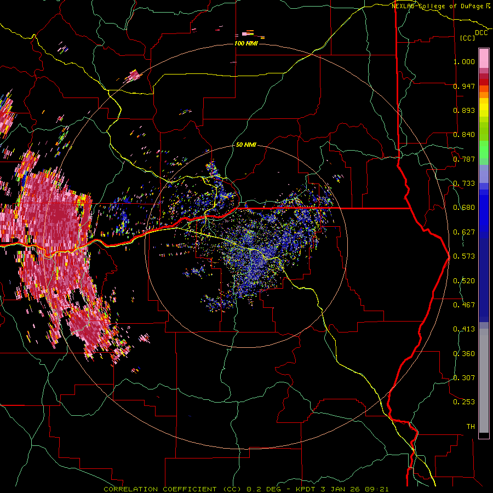This screenshot has height=493, width=493.
Task: Click the 0.467 color scale label
Action: (464, 305)
